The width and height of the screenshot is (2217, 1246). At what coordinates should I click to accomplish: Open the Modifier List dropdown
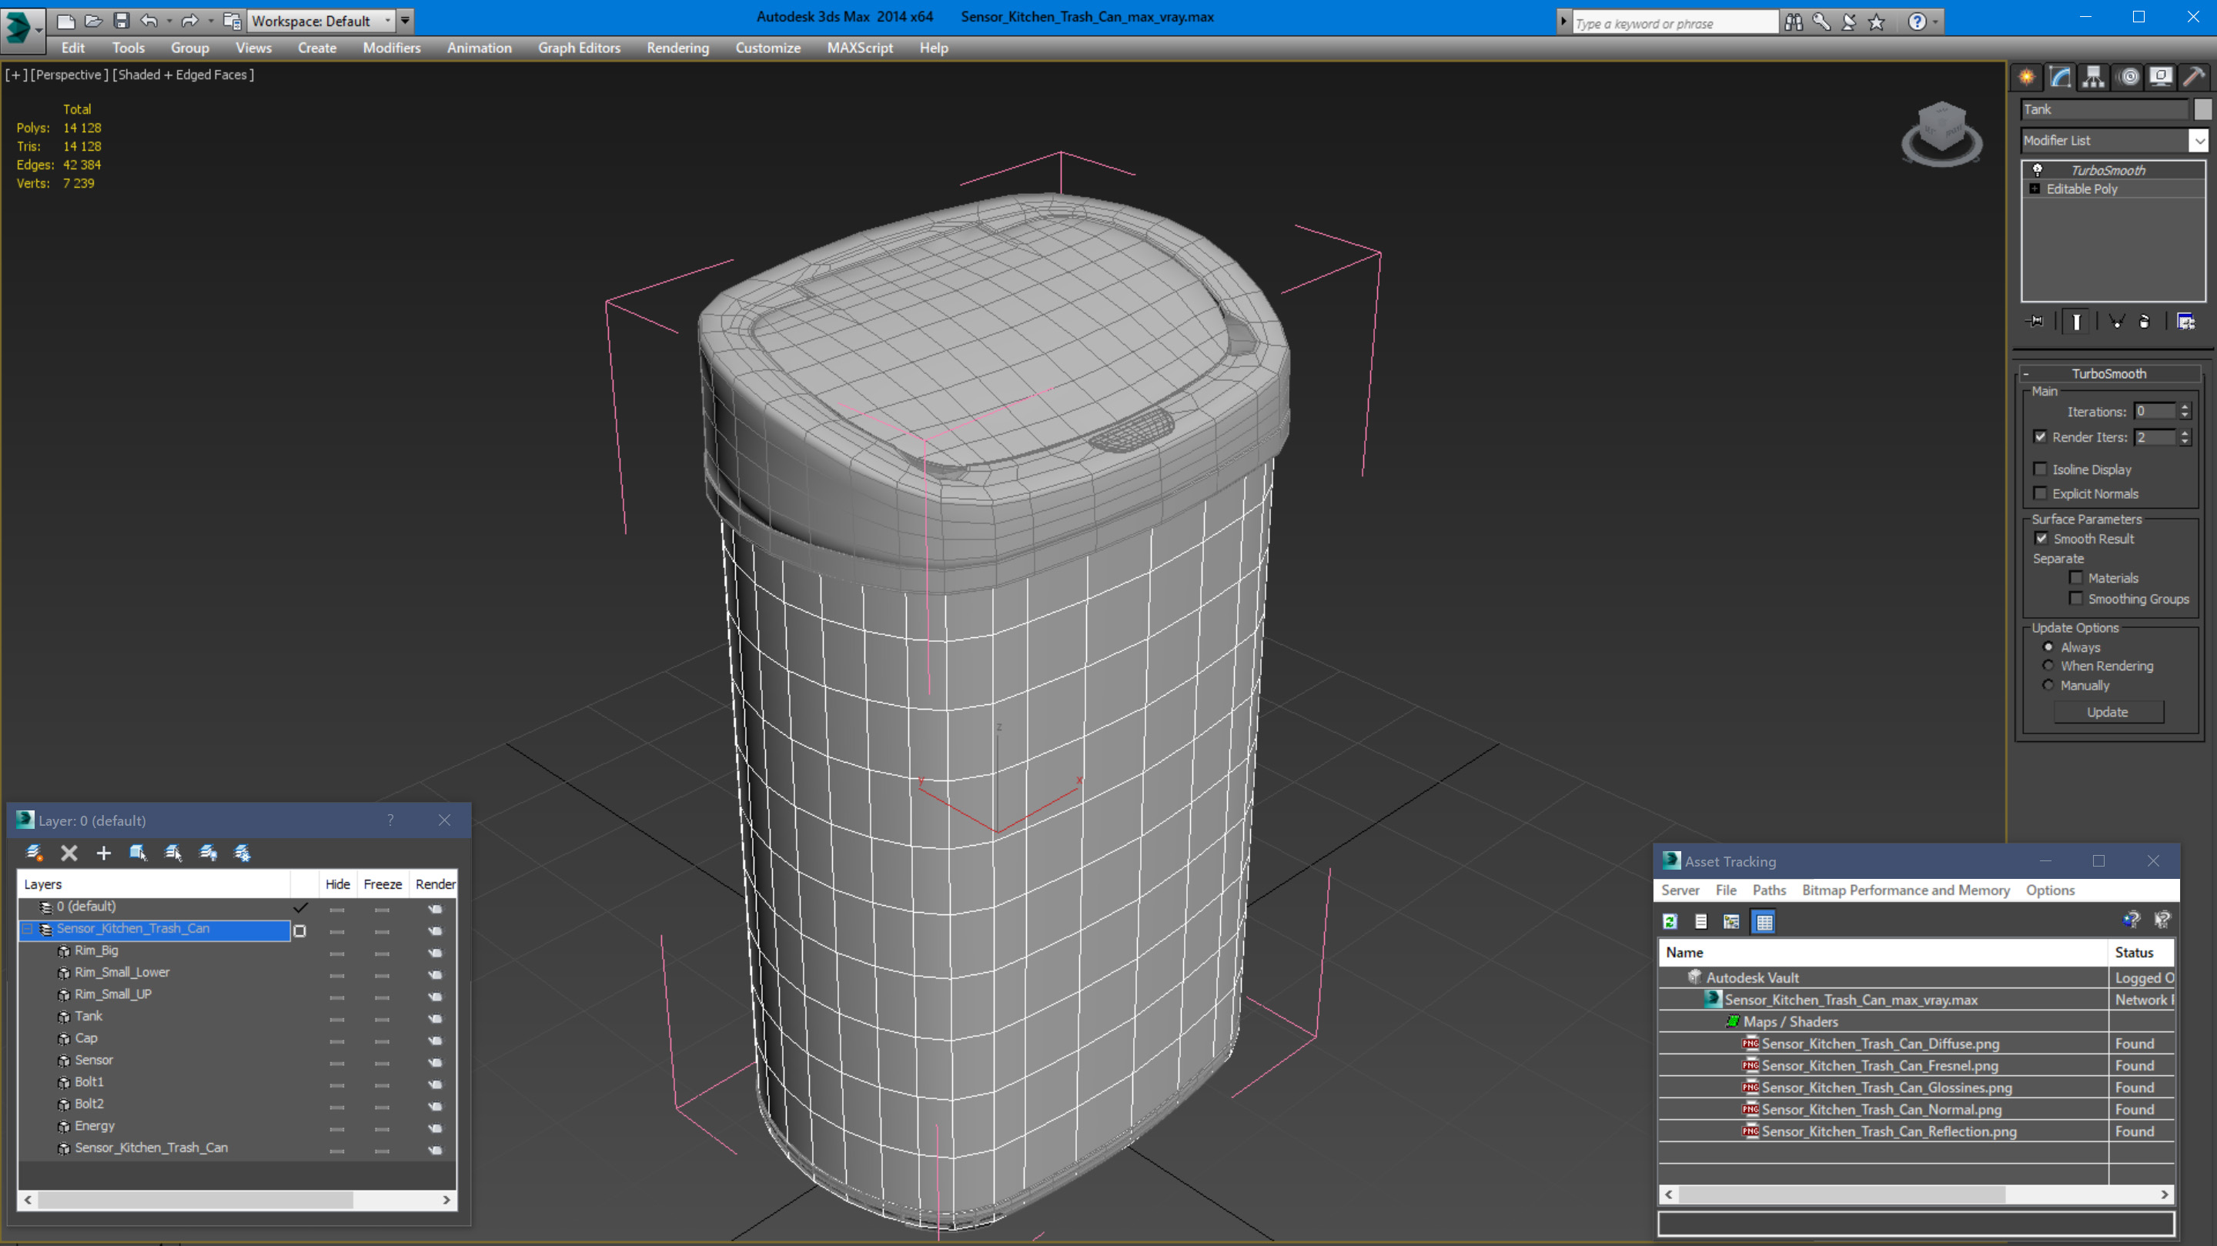(x=2199, y=140)
